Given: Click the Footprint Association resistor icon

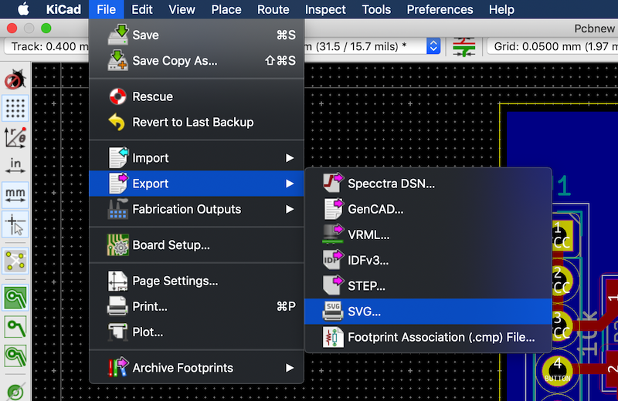Looking at the screenshot, I should 333,337.
